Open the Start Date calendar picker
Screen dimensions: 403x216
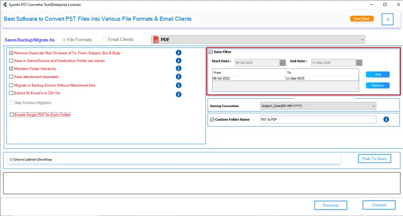tap(283, 63)
